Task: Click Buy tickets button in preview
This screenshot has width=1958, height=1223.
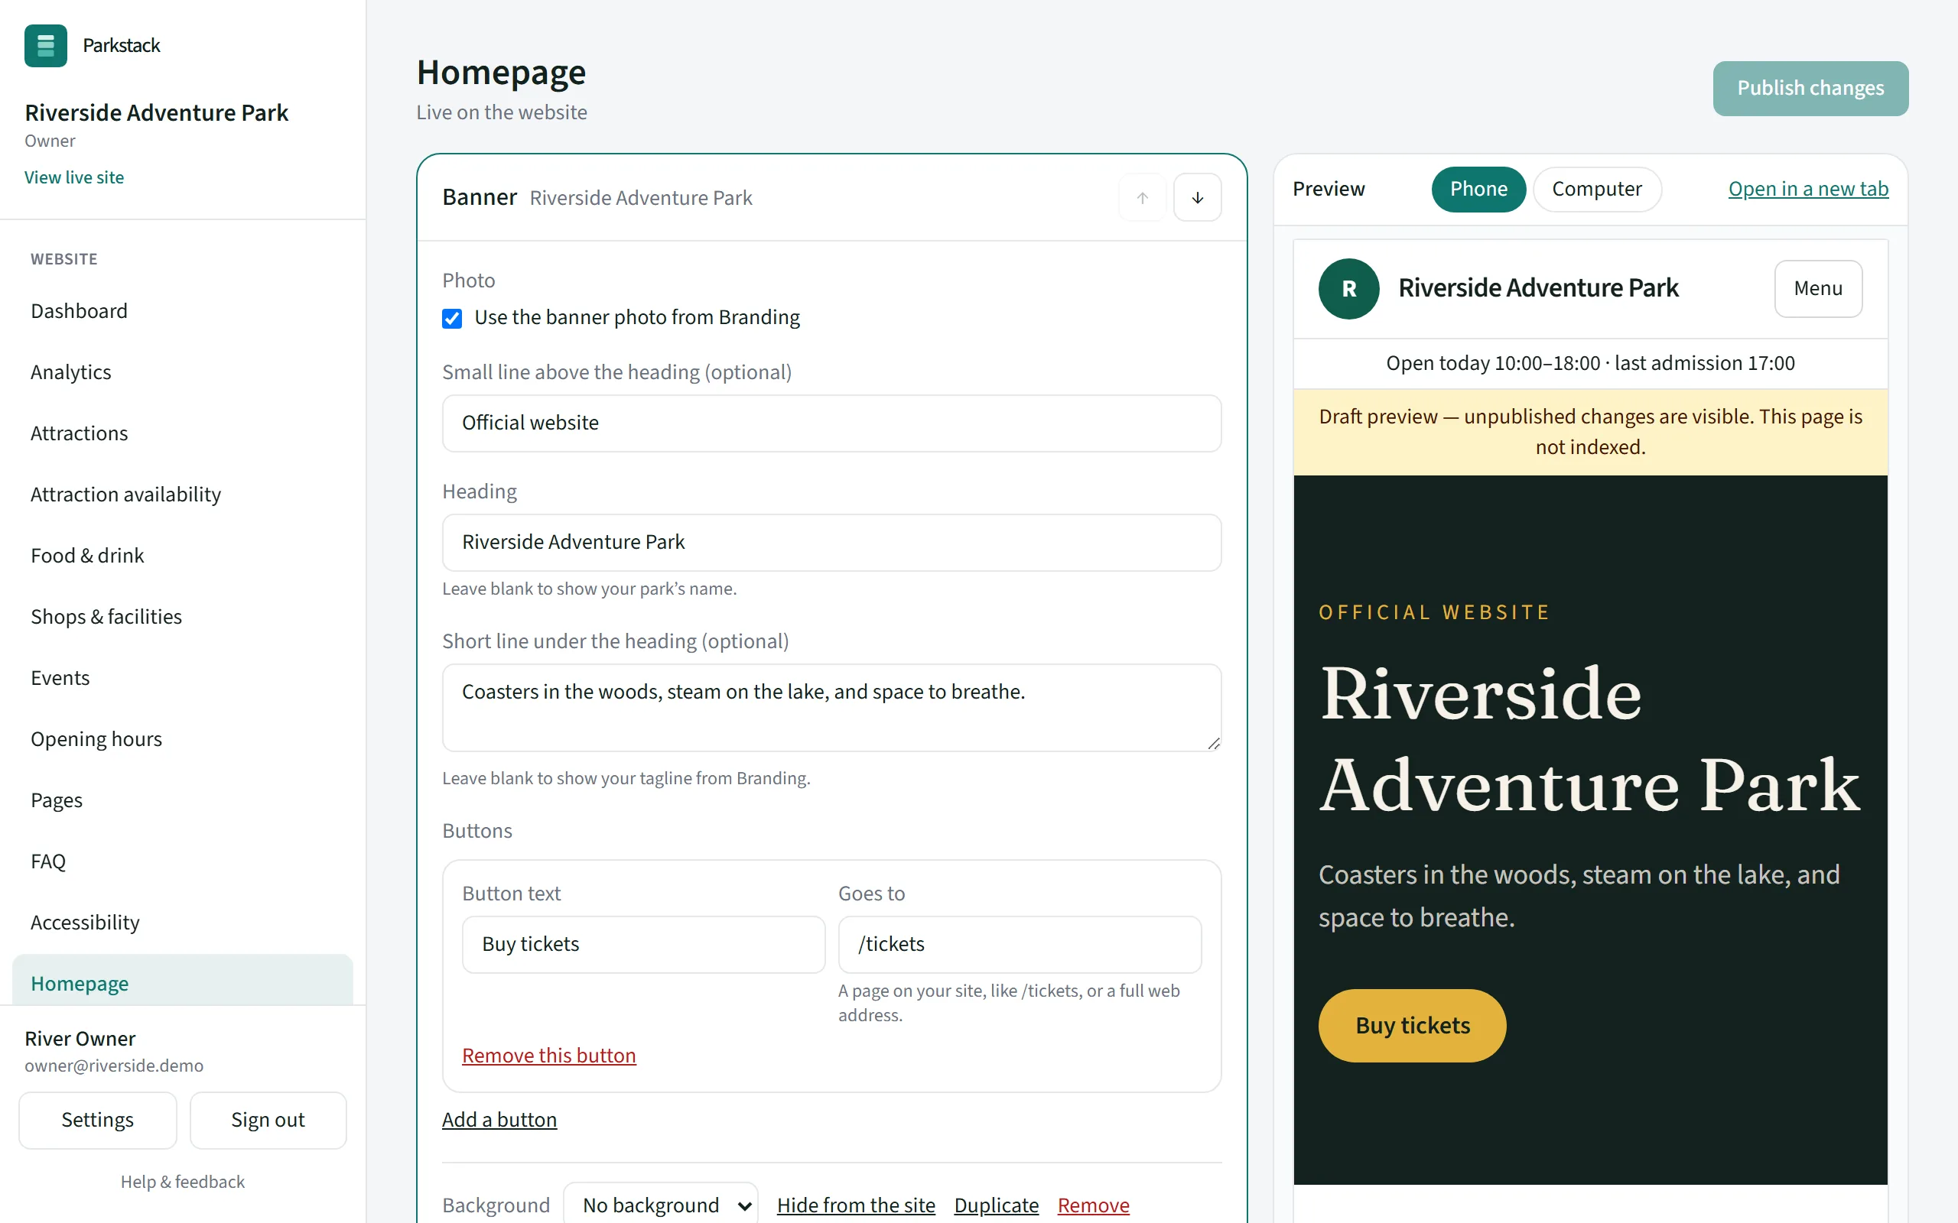Action: coord(1412,1026)
